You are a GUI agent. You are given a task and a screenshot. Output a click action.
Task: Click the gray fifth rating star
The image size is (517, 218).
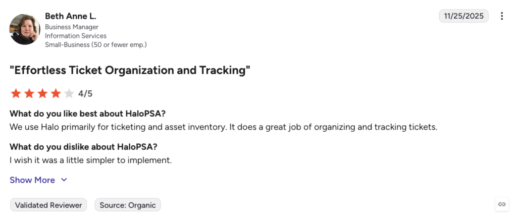[x=69, y=94]
